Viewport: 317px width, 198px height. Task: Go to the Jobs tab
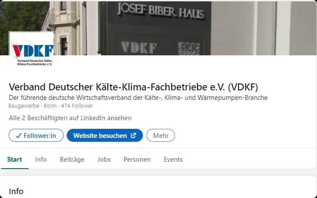[x=104, y=160]
